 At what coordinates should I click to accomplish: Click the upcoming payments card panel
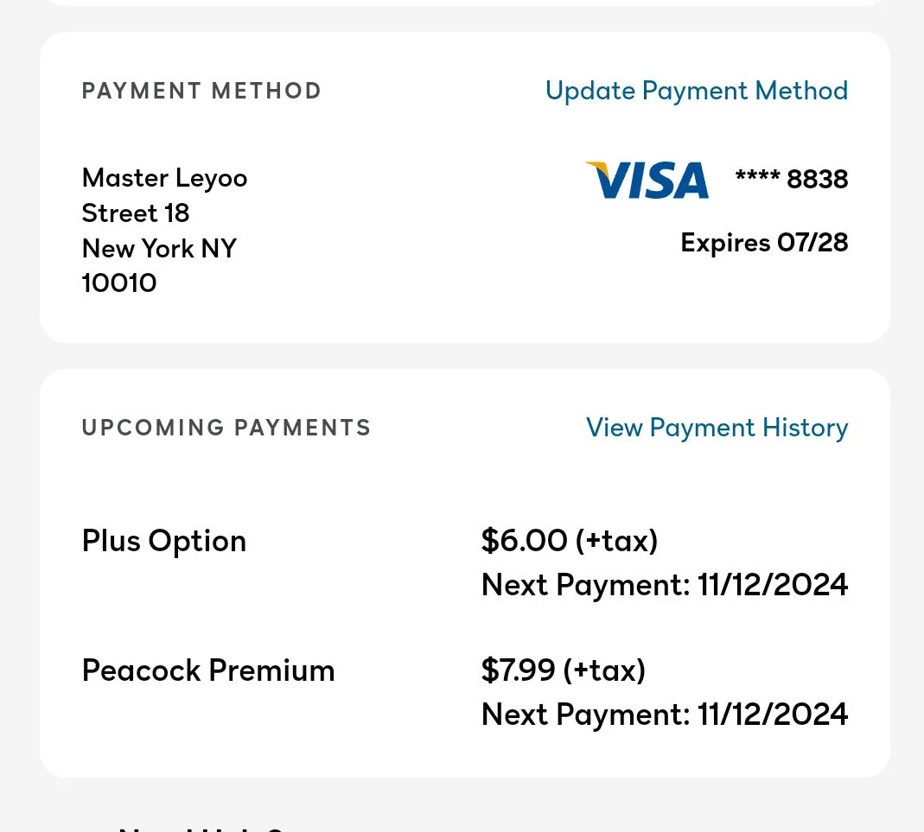465,573
